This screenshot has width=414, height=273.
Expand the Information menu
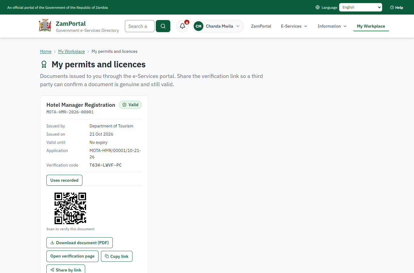pyautogui.click(x=332, y=26)
